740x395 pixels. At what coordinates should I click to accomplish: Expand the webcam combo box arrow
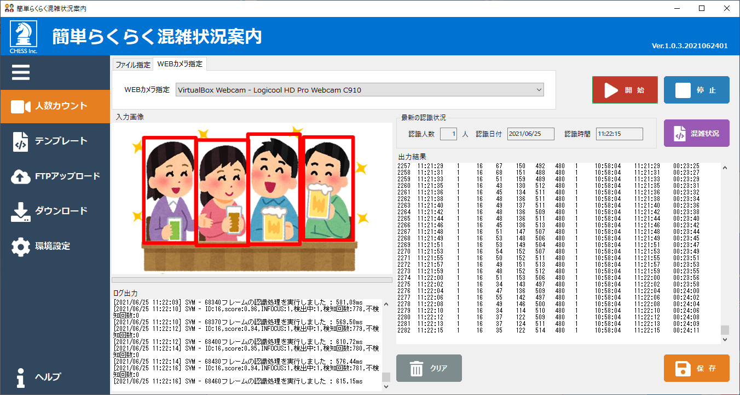[x=539, y=90]
